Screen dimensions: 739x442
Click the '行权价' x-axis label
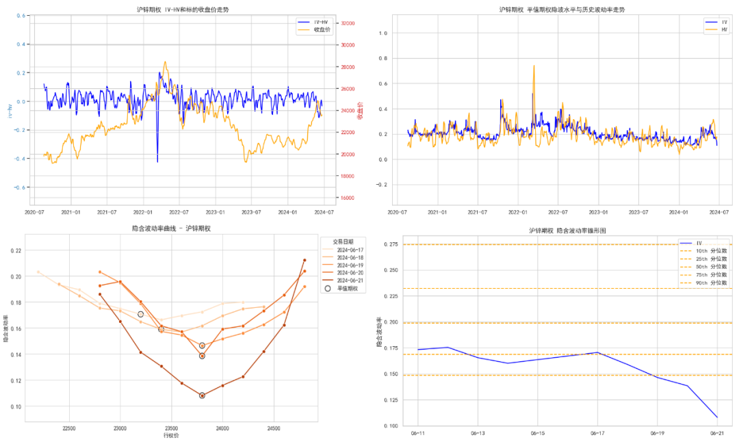pyautogui.click(x=171, y=435)
